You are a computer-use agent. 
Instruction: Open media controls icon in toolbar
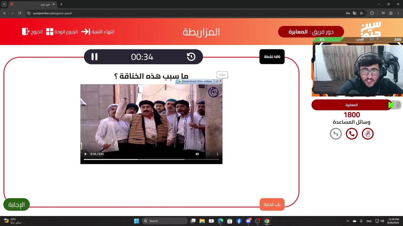(x=383, y=13)
